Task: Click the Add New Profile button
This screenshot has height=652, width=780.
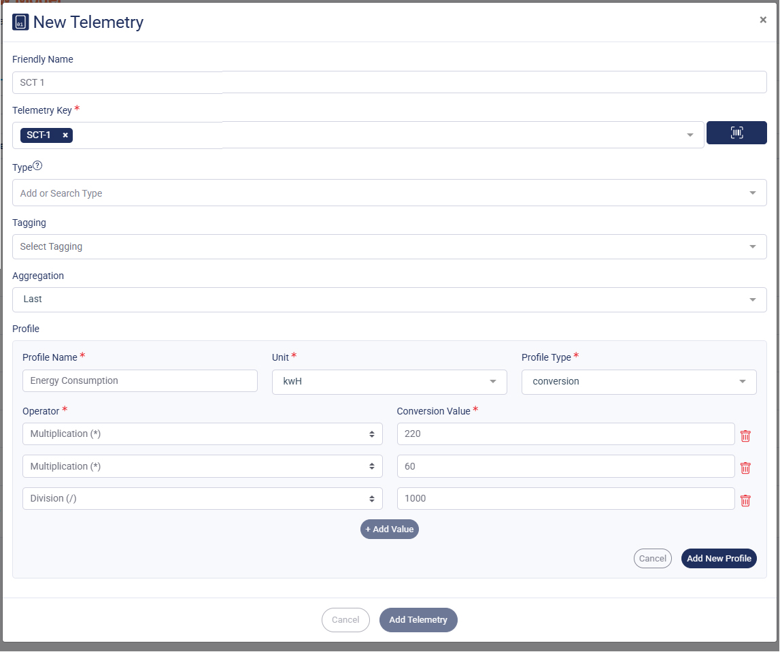Action: point(719,558)
